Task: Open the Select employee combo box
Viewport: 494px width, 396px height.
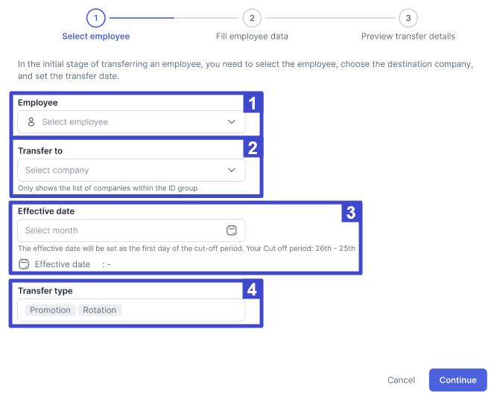Action: click(x=131, y=122)
